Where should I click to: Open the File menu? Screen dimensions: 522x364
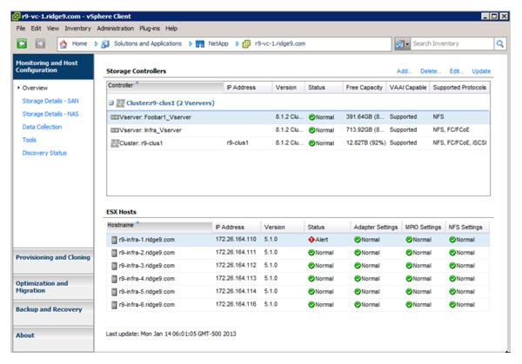click(21, 29)
